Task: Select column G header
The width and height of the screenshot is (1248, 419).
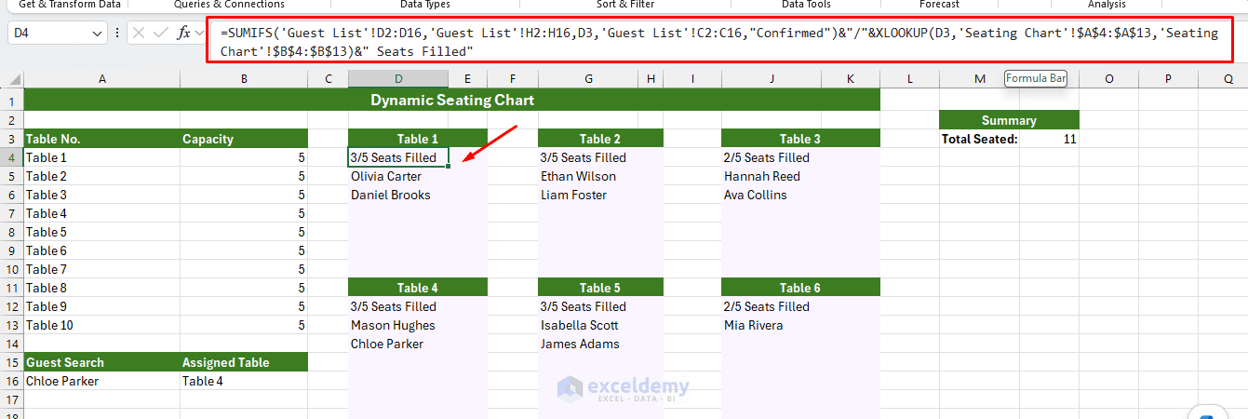Action: (x=589, y=80)
